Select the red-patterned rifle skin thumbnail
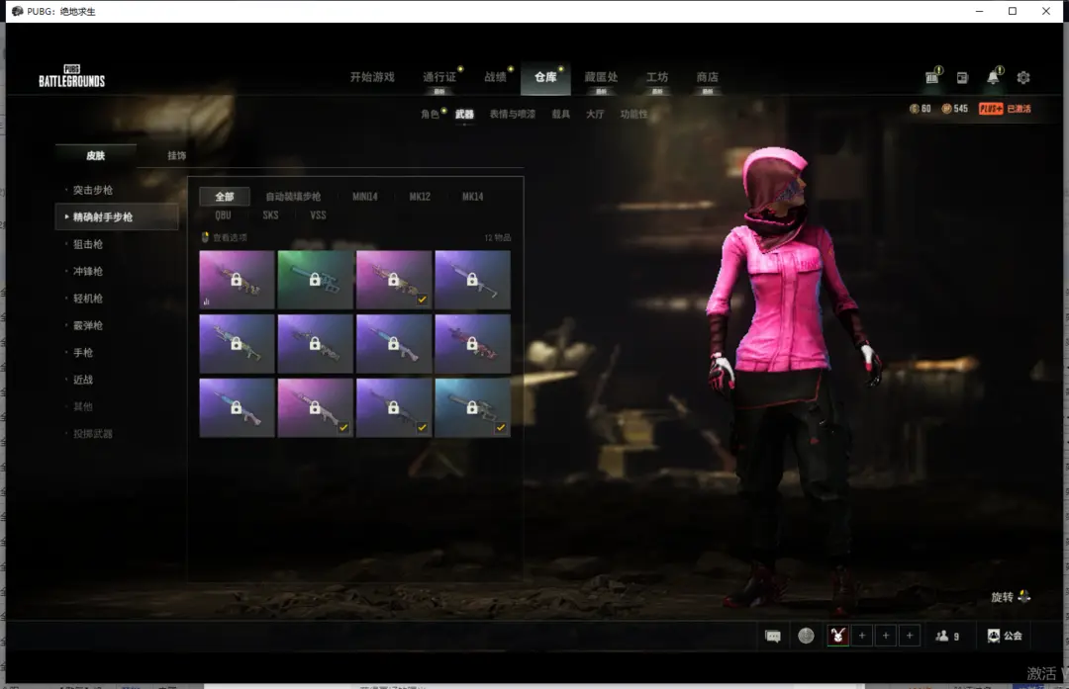The image size is (1069, 689). [472, 343]
